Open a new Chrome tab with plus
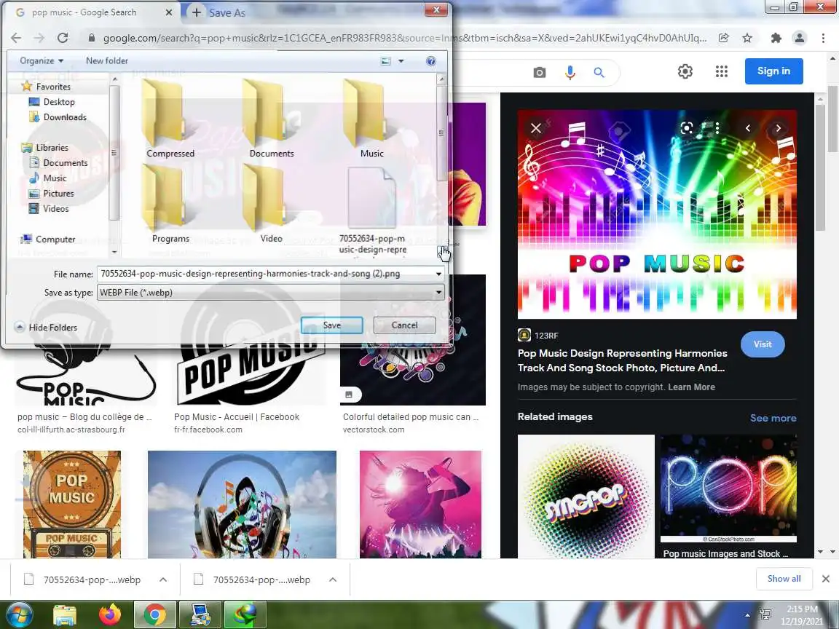Image resolution: width=839 pixels, height=629 pixels. [197, 12]
